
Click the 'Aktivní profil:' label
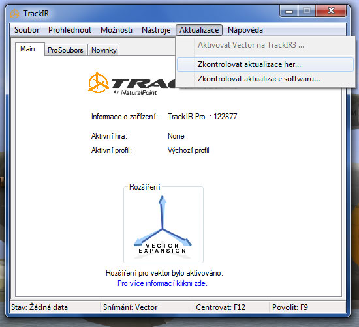(112, 150)
